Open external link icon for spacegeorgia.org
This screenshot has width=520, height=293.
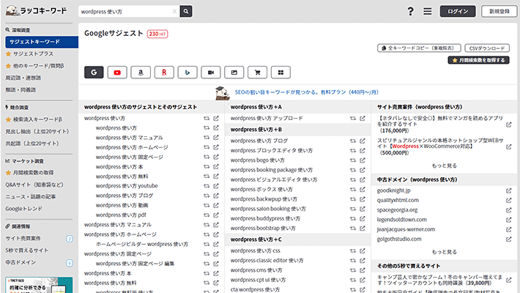[x=509, y=210]
